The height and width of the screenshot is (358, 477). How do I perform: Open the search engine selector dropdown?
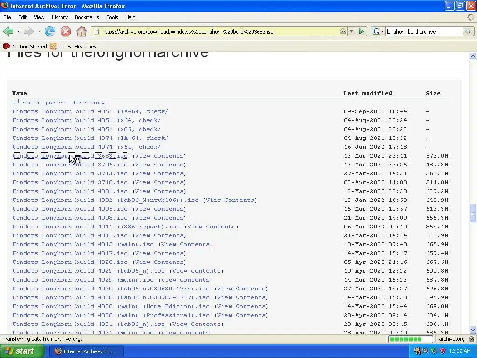[x=382, y=31]
